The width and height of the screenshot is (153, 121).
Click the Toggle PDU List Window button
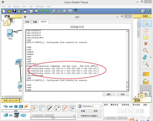point(89,116)
